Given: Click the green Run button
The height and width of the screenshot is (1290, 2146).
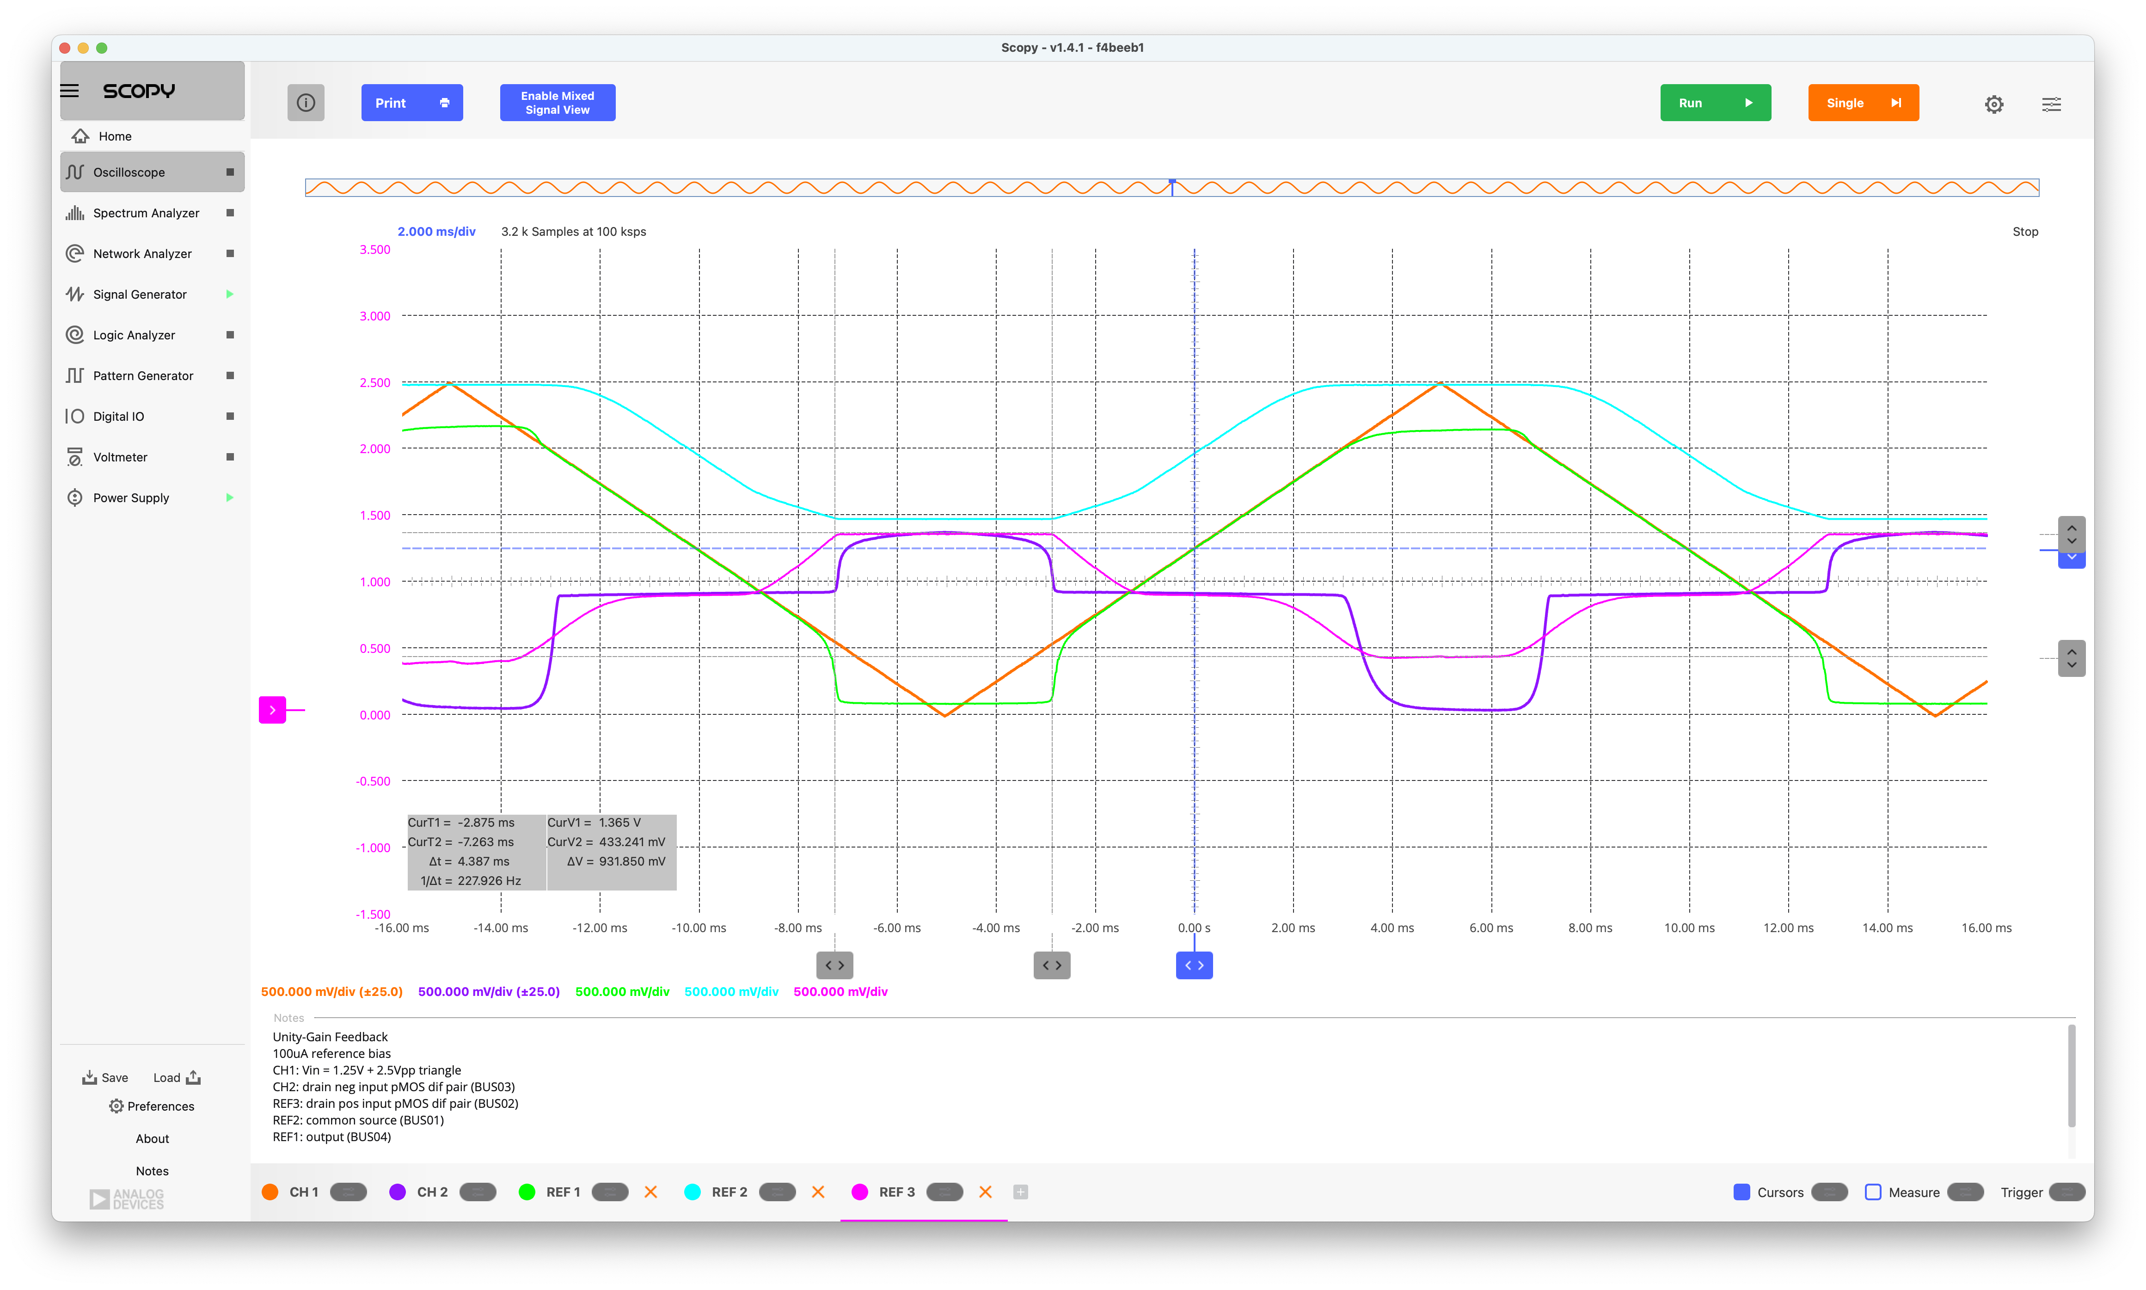Looking at the screenshot, I should click(1716, 103).
